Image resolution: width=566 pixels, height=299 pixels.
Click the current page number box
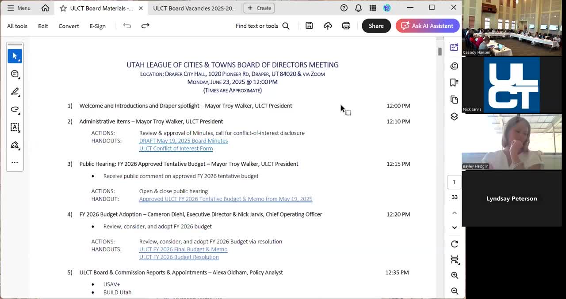(x=454, y=182)
